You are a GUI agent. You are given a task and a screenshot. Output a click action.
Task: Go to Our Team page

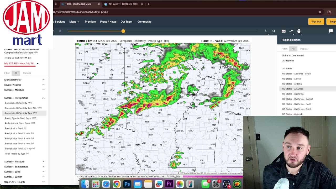pyautogui.click(x=127, y=22)
